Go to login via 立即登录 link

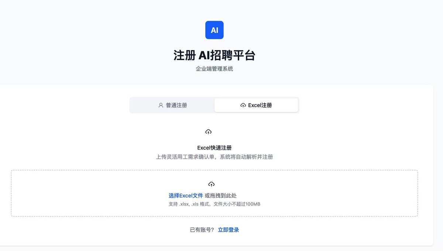point(228,230)
